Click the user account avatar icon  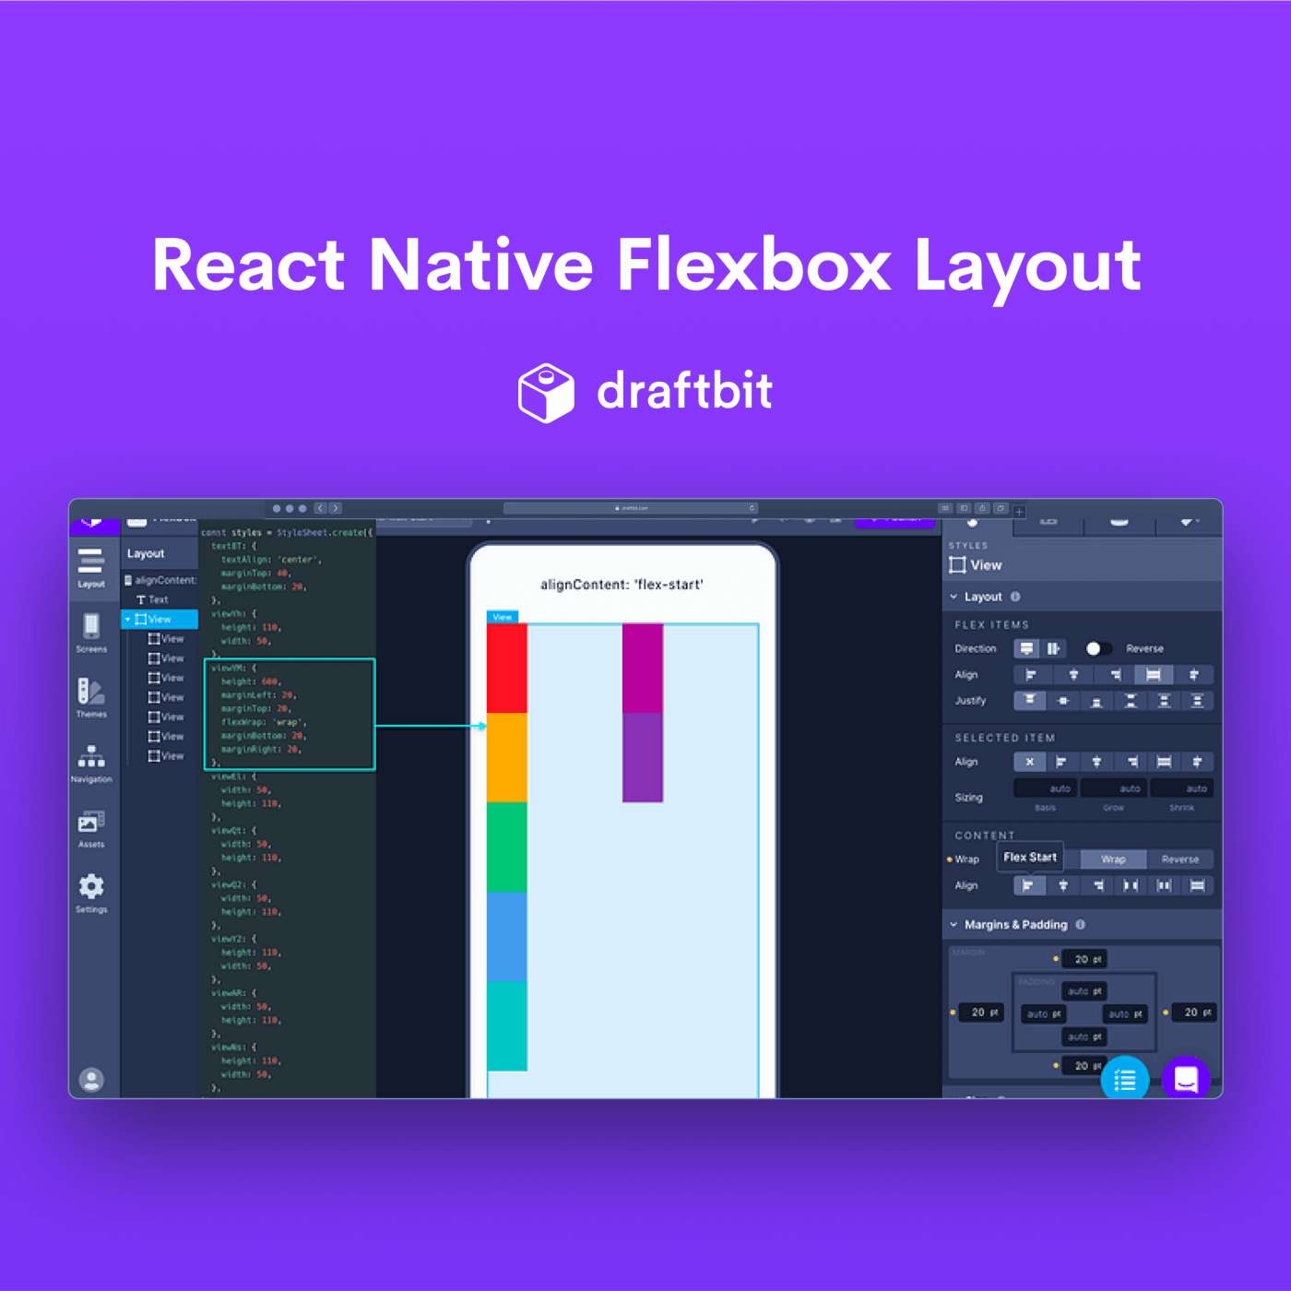(91, 1079)
